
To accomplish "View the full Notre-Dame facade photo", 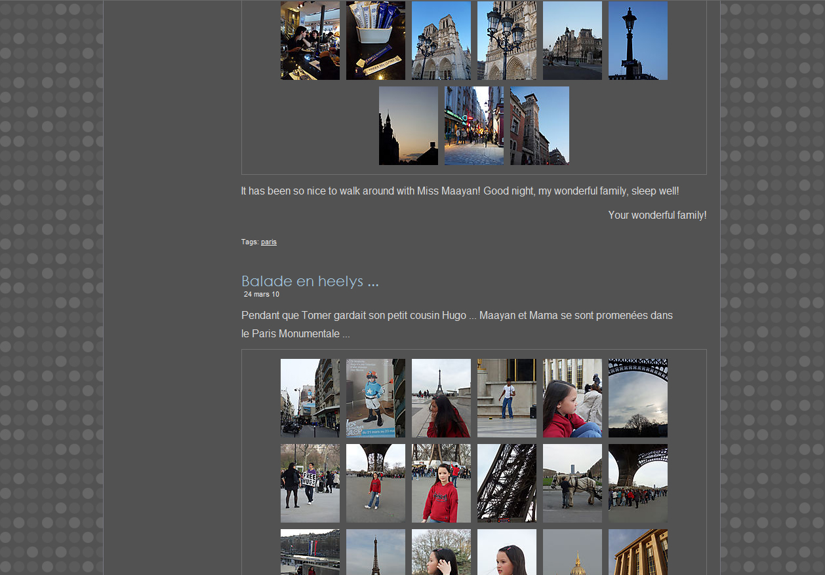I will 441,41.
